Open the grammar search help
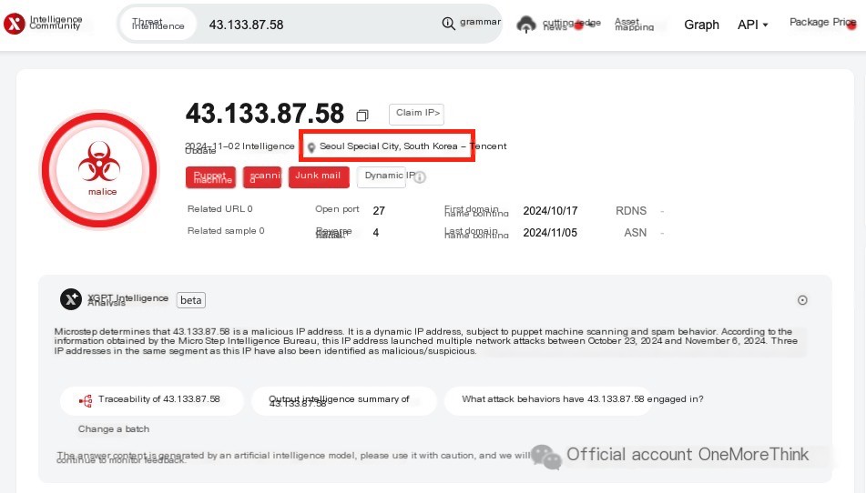Image resolution: width=866 pixels, height=493 pixels. 480,22
